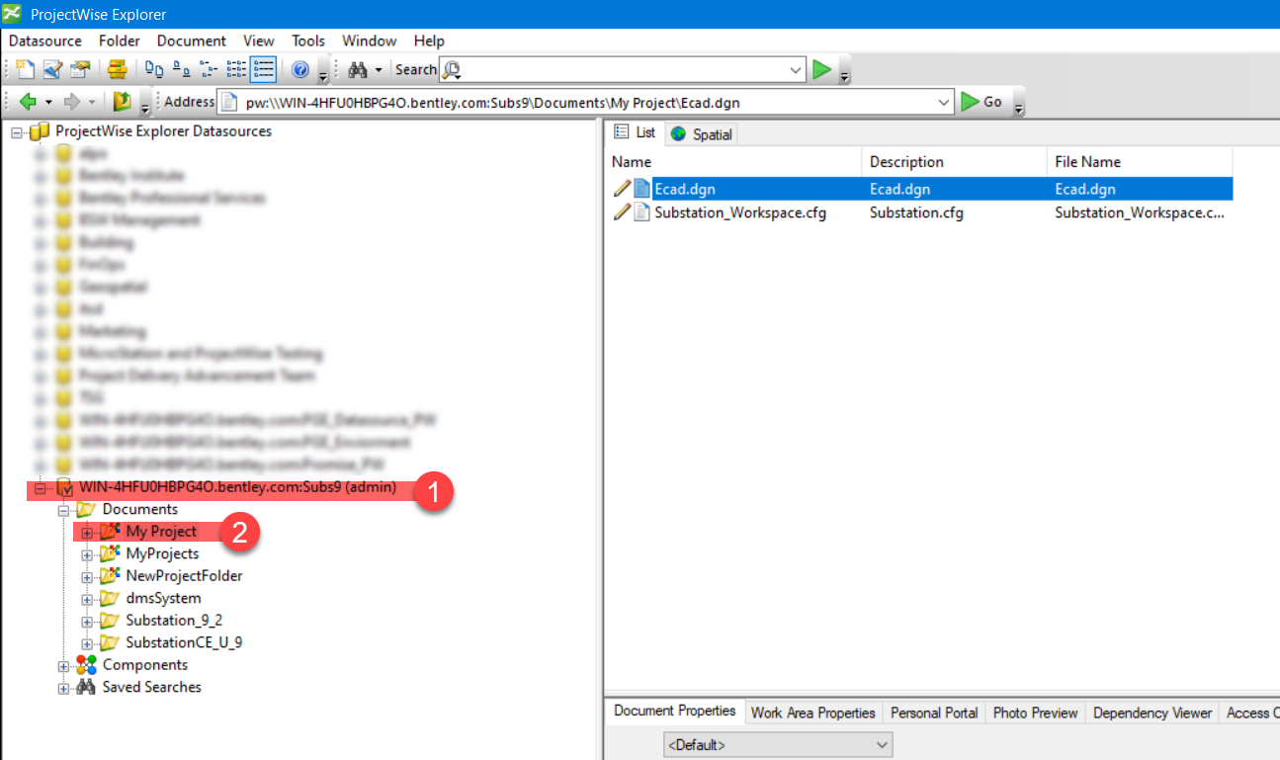Expand the My Project tree node

coord(87,532)
